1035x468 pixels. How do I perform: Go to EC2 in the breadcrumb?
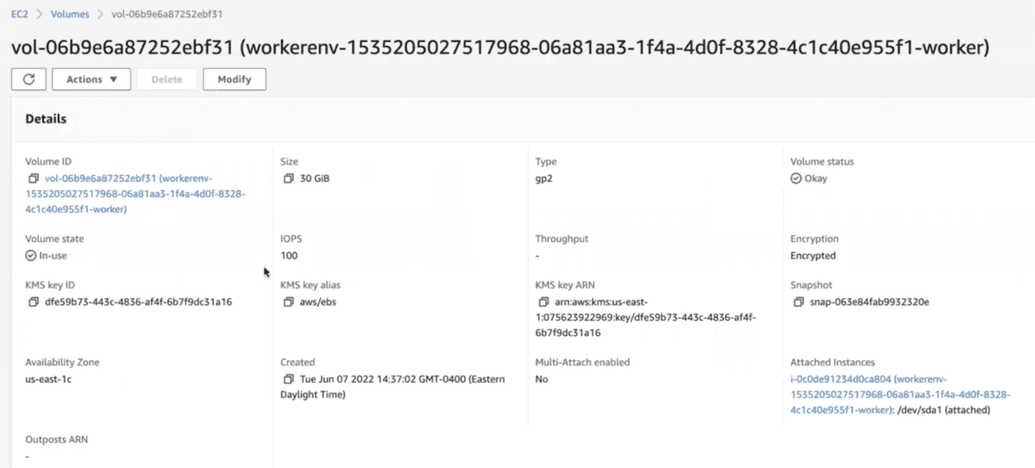tap(19, 15)
